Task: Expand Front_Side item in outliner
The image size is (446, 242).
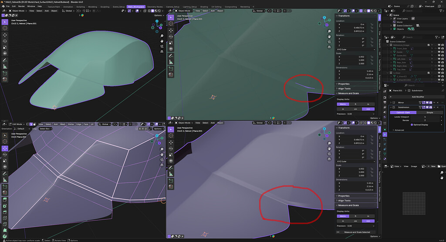Action: pyautogui.click(x=391, y=49)
